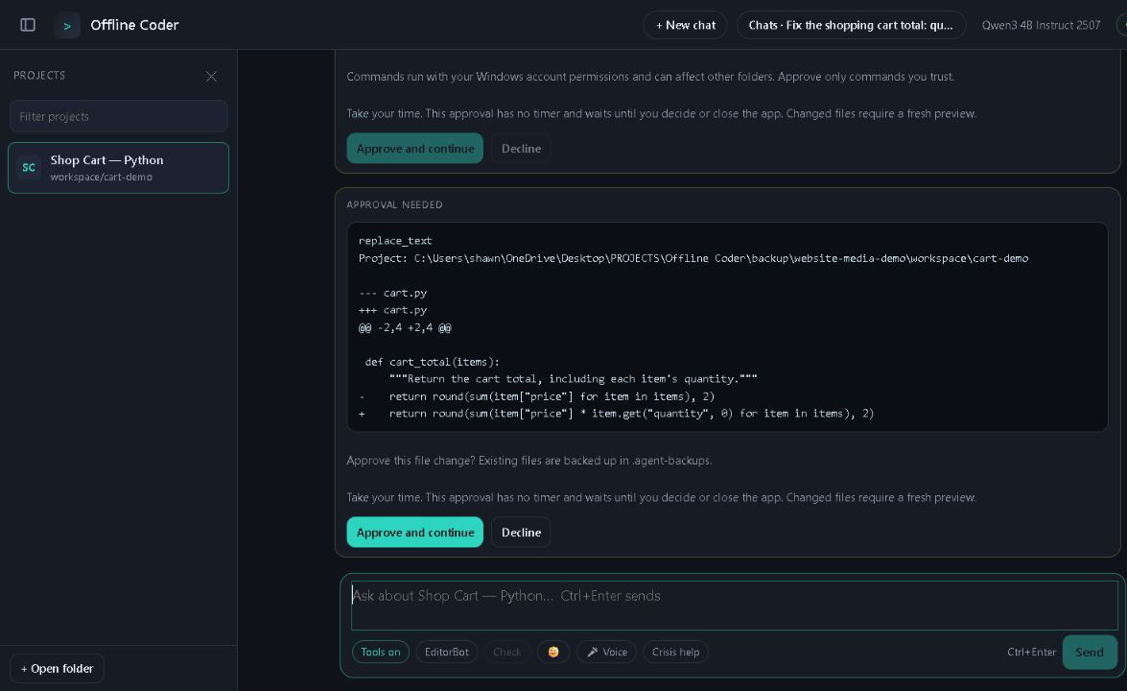Image resolution: width=1127 pixels, height=691 pixels.
Task: Click the docstring line about cart total
Action: tap(573, 379)
